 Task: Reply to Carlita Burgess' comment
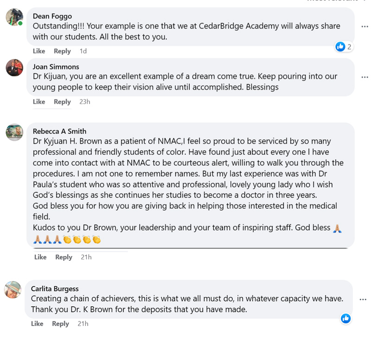click(60, 324)
